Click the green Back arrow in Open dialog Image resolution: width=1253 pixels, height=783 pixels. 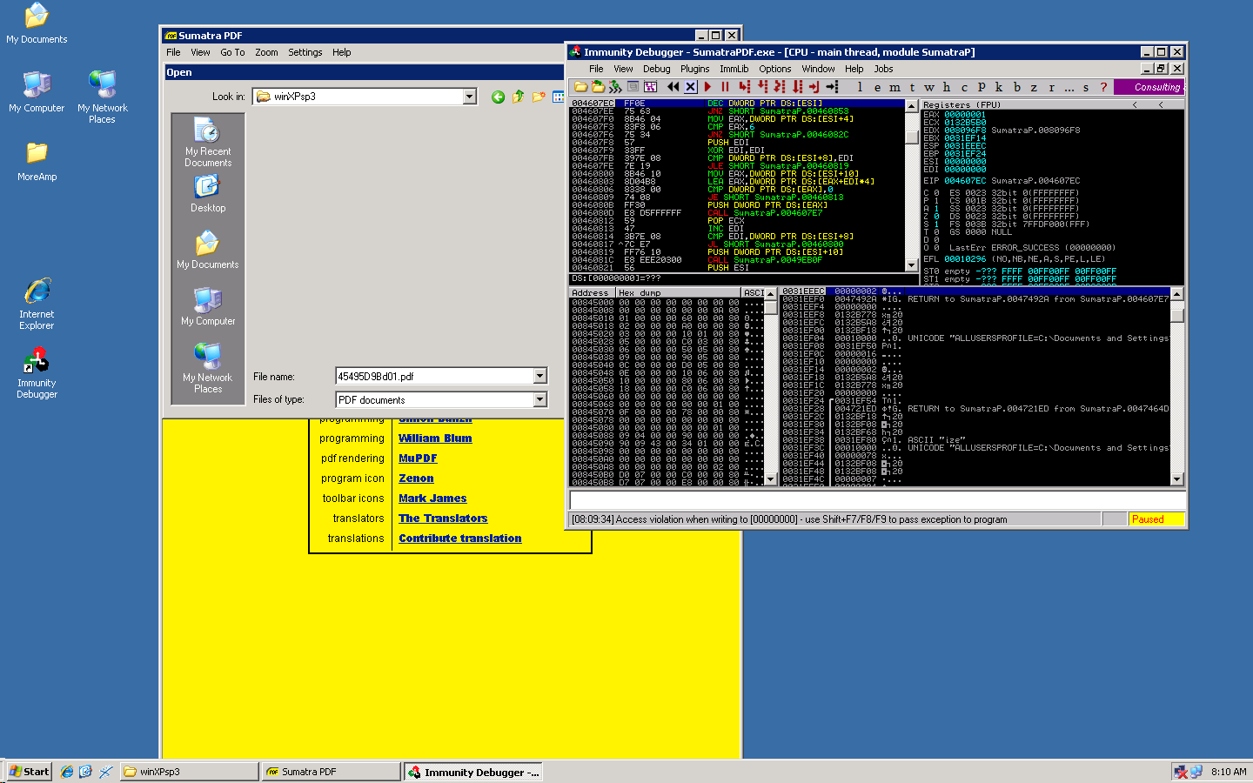point(498,97)
